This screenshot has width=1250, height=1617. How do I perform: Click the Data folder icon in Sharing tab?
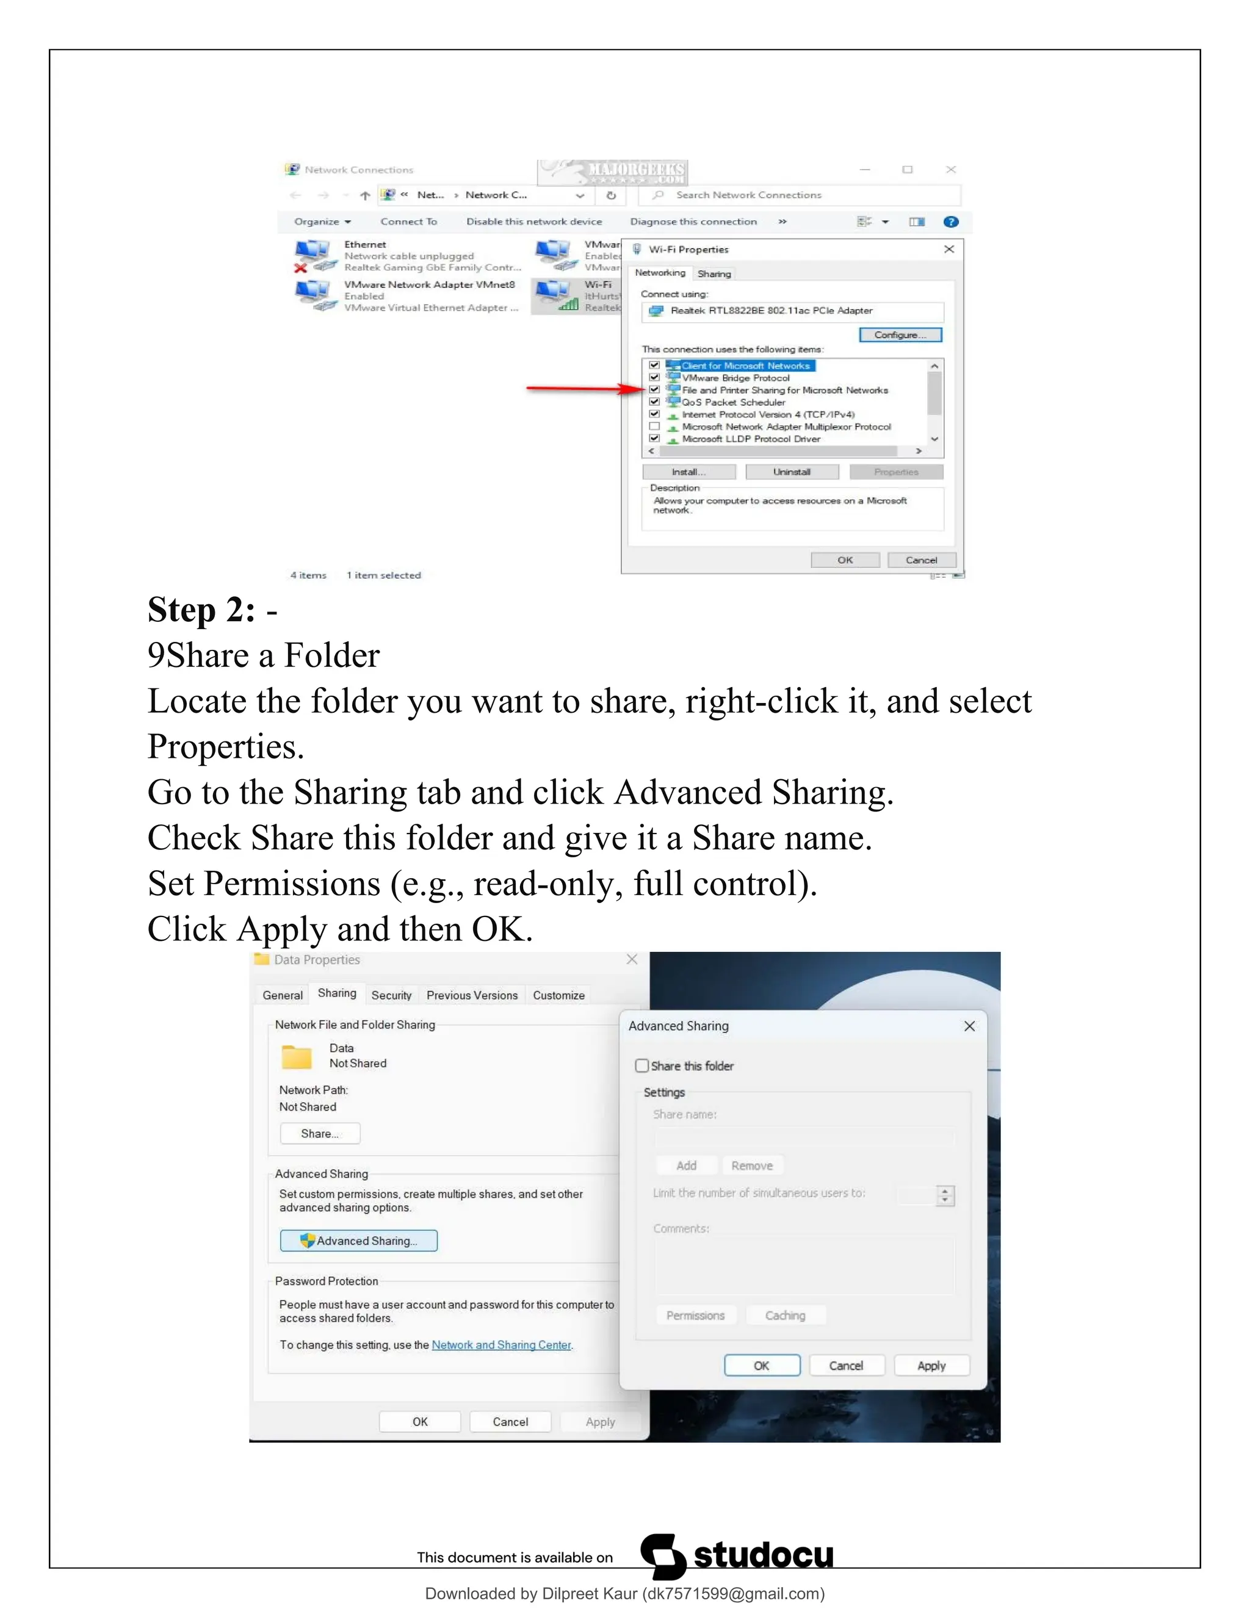coord(297,1056)
